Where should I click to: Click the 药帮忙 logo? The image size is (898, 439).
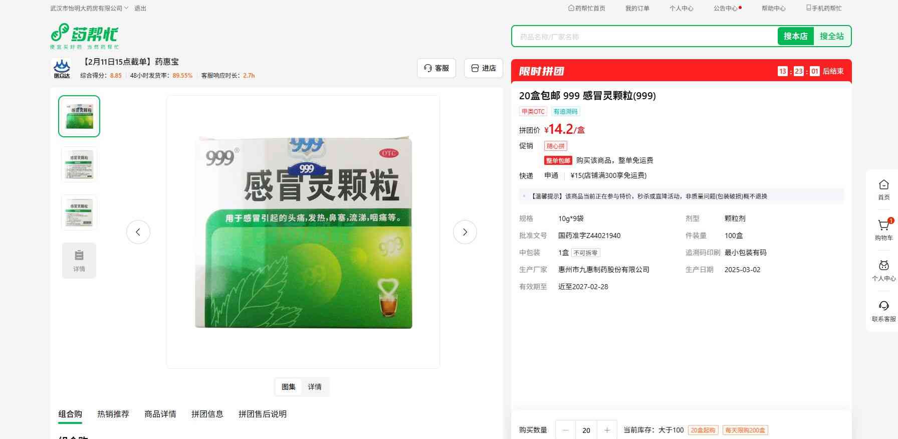[84, 36]
